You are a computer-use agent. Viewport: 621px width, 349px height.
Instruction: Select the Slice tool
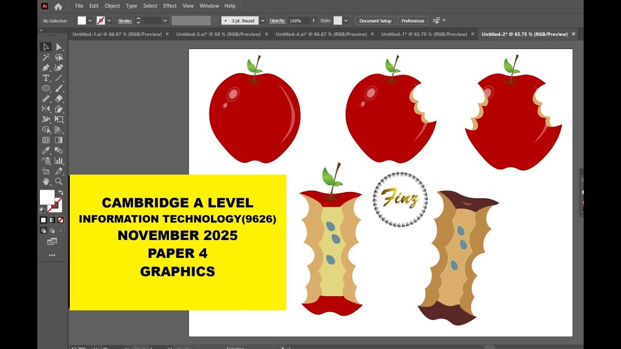pos(59,171)
